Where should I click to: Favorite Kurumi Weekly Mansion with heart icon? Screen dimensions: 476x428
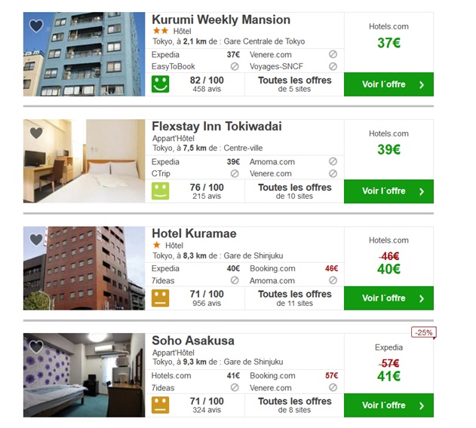pyautogui.click(x=36, y=26)
